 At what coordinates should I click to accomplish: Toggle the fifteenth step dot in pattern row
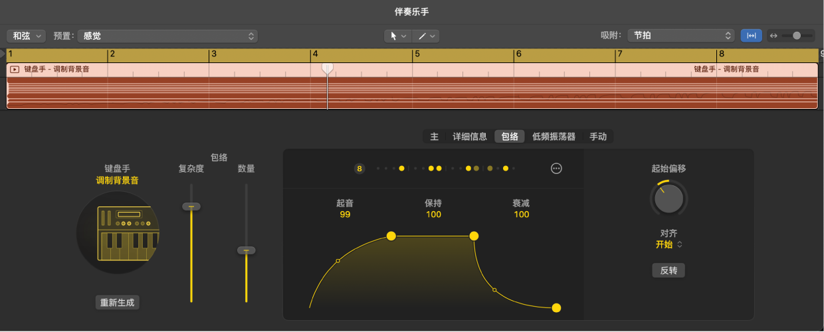coord(506,169)
